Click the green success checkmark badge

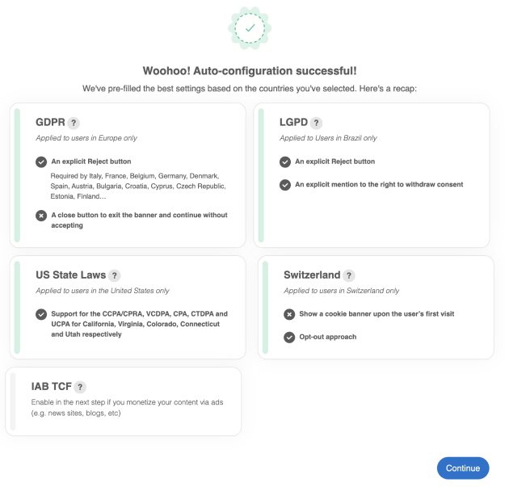coord(250,28)
